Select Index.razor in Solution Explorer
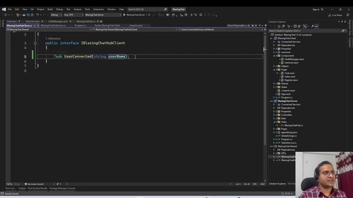Screen dimensions: 353x198 coord(290,77)
